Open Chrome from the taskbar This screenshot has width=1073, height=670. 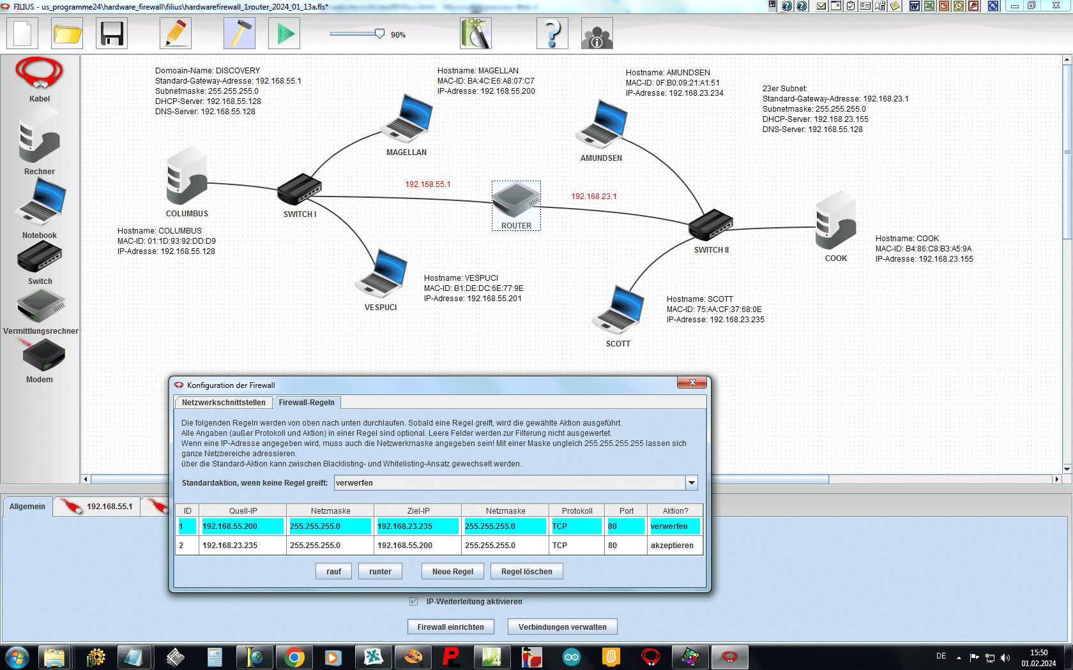[x=294, y=657]
